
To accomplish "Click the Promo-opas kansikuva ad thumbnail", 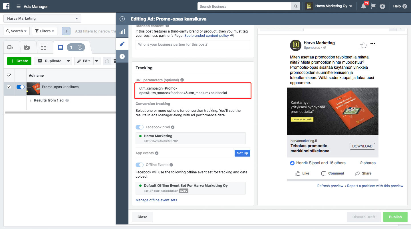I will (33, 89).
